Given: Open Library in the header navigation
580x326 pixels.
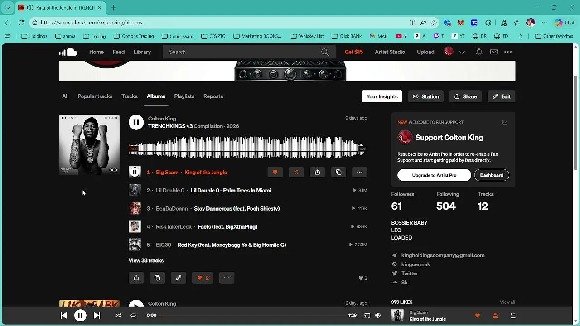Looking at the screenshot, I should click(x=142, y=52).
